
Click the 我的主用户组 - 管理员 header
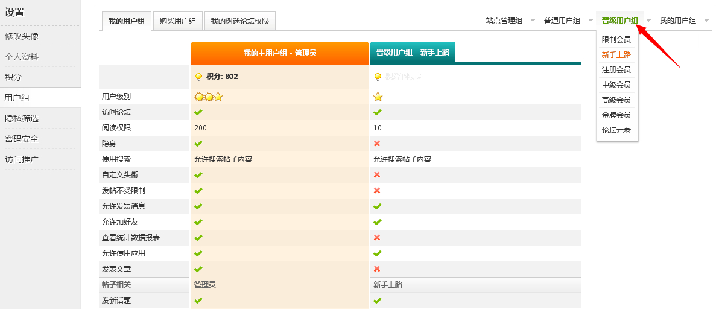coord(280,53)
